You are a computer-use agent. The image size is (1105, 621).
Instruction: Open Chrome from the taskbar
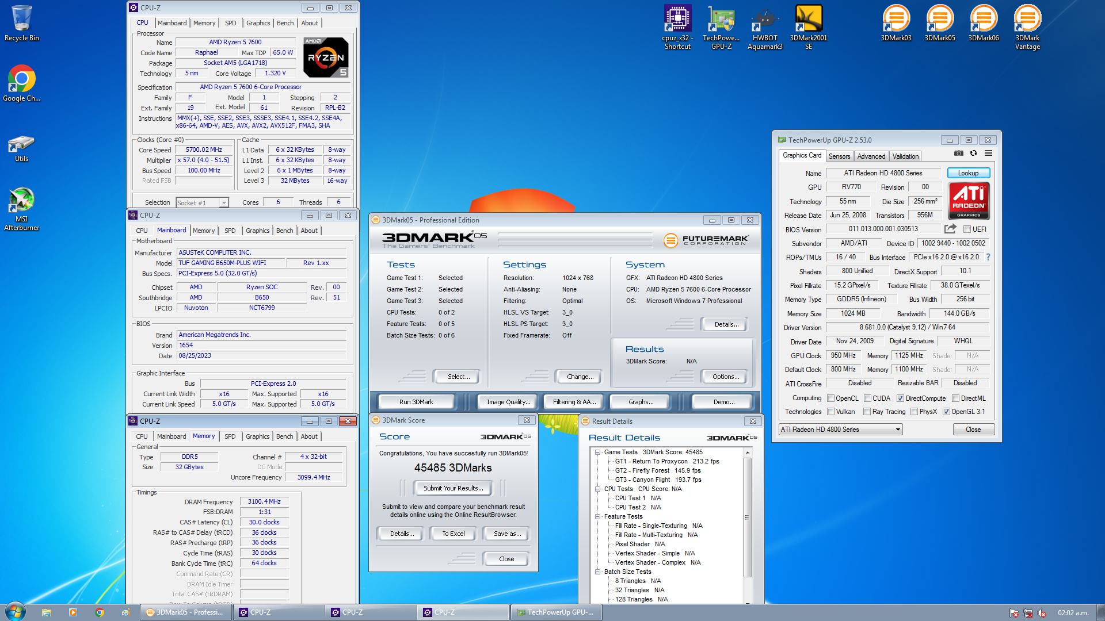100,612
